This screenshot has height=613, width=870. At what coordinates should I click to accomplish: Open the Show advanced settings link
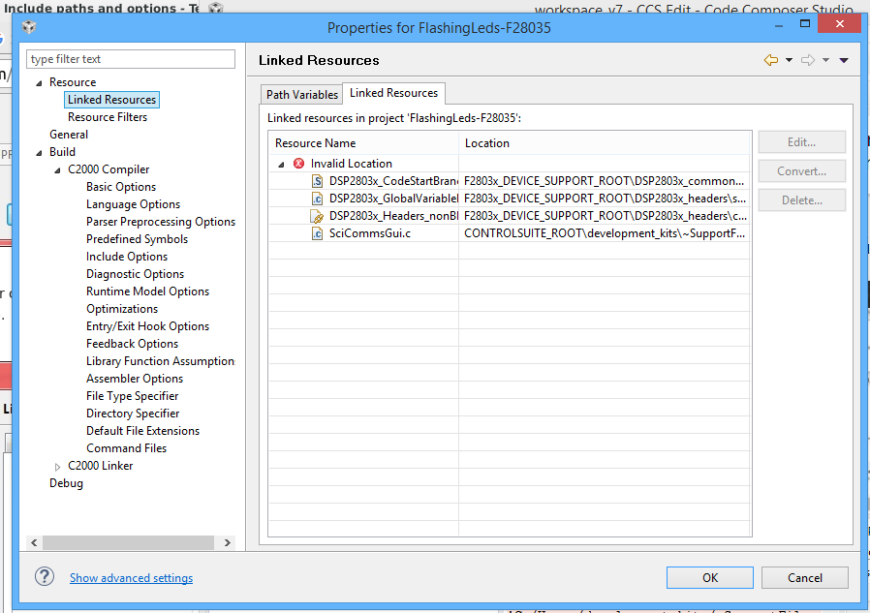click(x=131, y=577)
